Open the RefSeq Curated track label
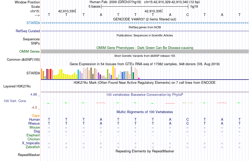The width and height of the screenshot is (249, 161). click(x=28, y=31)
